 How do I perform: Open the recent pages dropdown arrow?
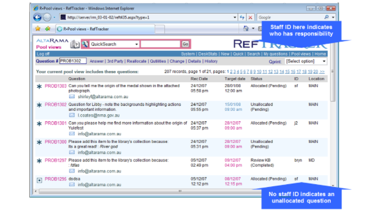tap(54, 17)
